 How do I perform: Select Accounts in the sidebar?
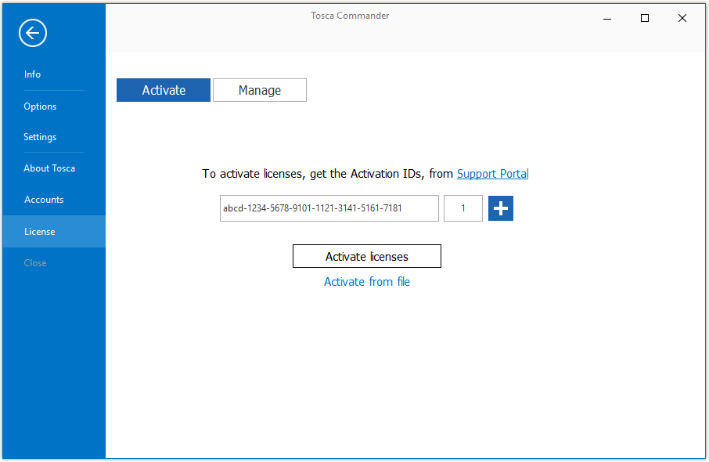[44, 200]
